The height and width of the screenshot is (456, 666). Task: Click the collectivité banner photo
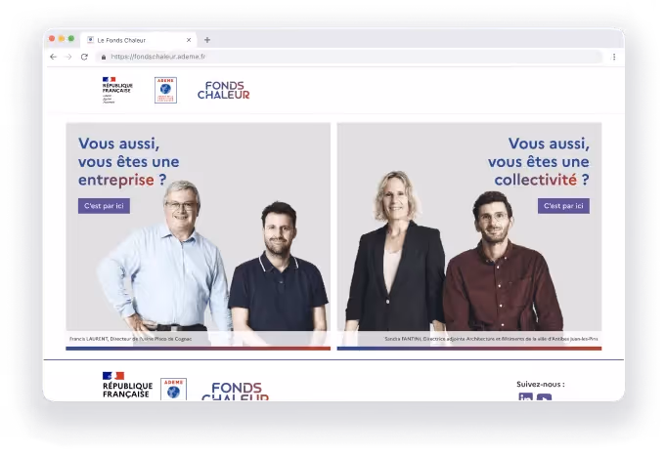click(469, 236)
